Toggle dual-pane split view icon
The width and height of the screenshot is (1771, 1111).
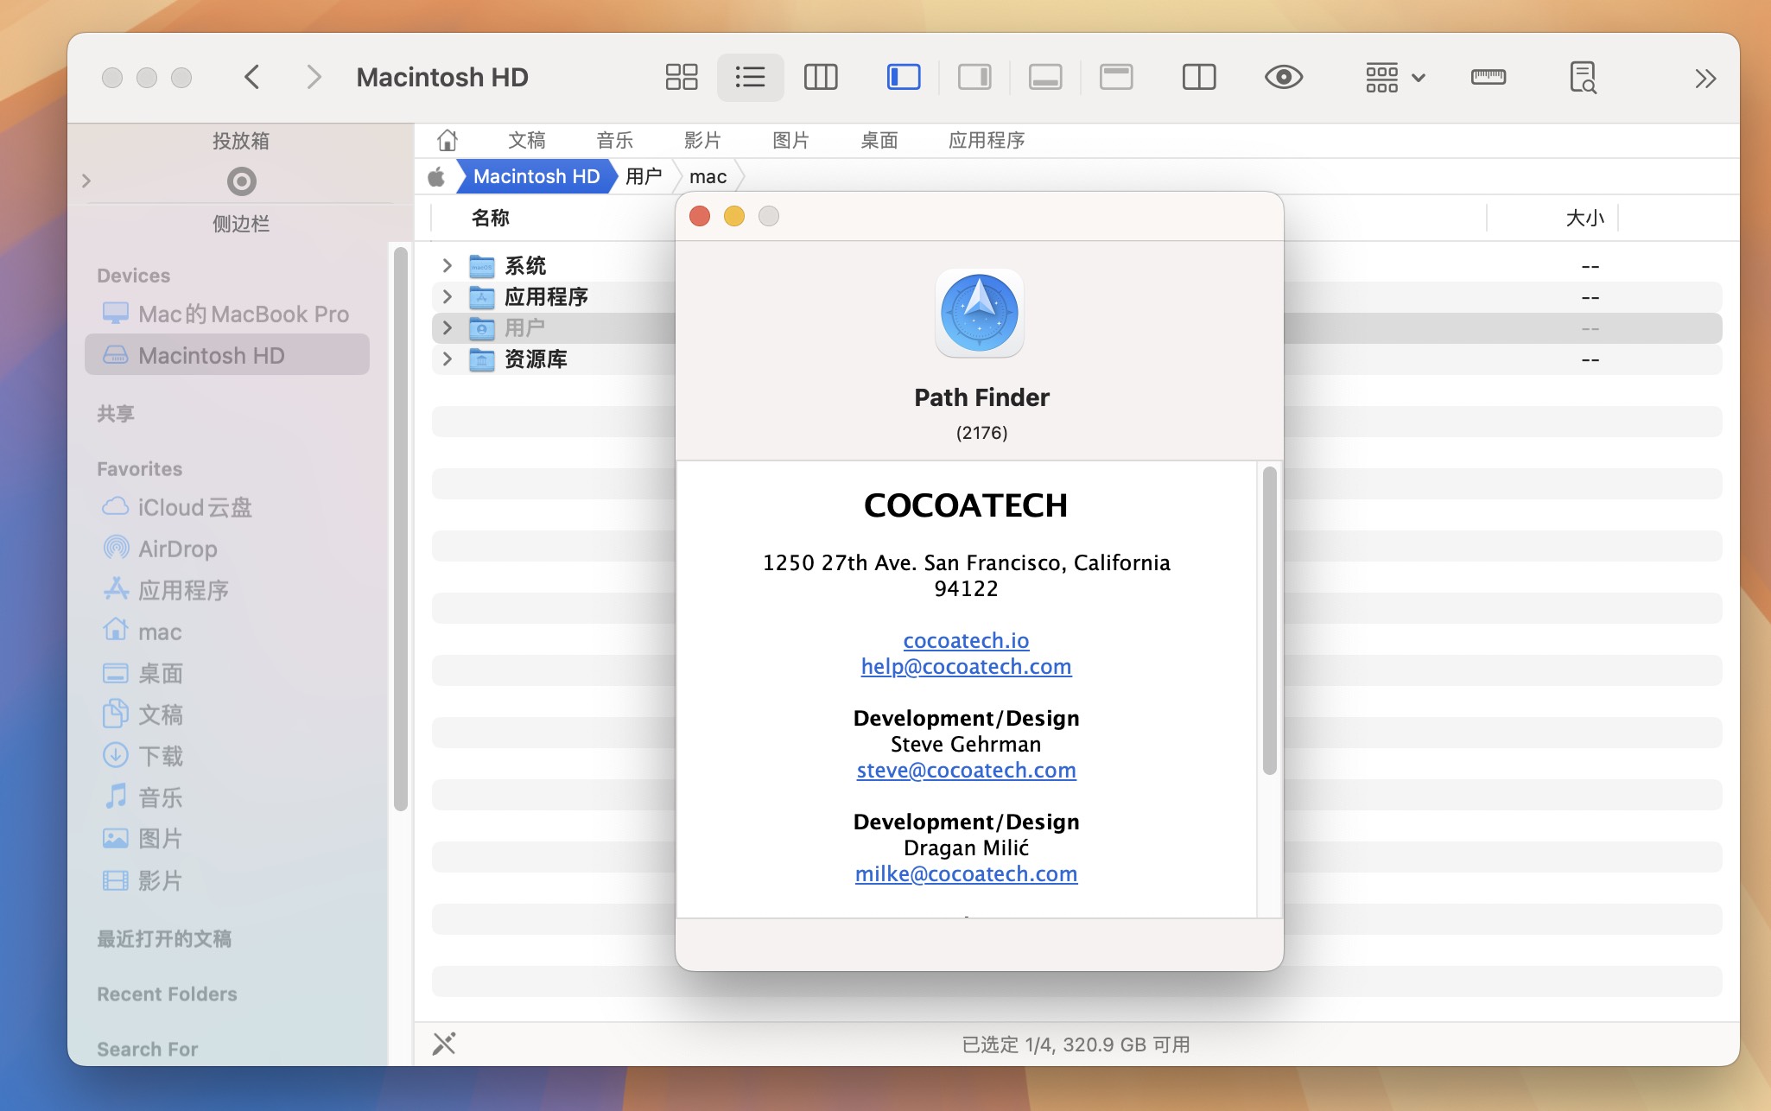coord(1199,78)
